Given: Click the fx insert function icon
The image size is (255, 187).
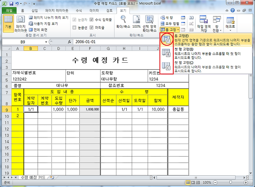Looking at the screenshot, I should (69, 42).
